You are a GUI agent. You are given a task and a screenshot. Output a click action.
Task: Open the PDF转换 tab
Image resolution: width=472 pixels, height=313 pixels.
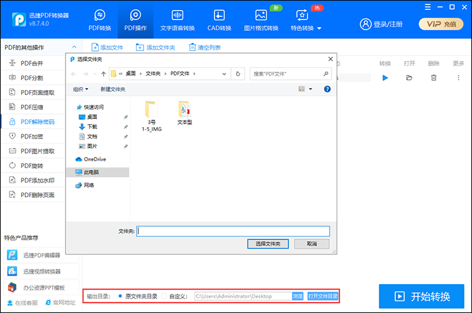point(99,20)
